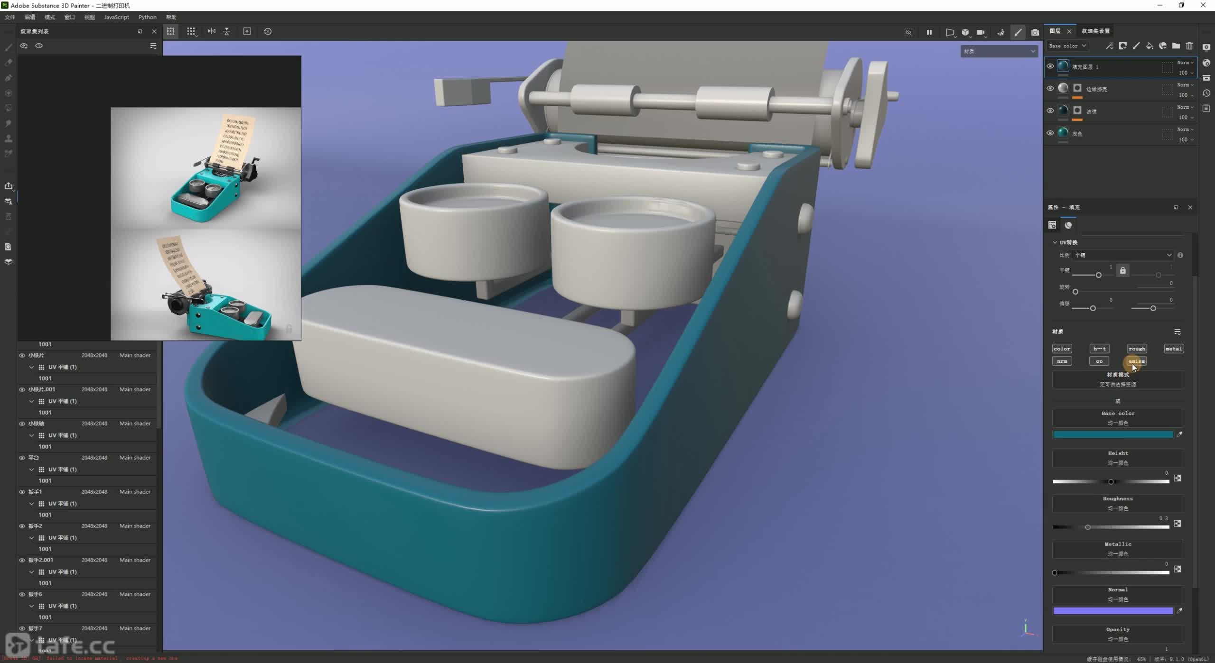Open the camera screenshot tool in viewport toolbar
This screenshot has height=663, width=1215.
tap(1035, 32)
